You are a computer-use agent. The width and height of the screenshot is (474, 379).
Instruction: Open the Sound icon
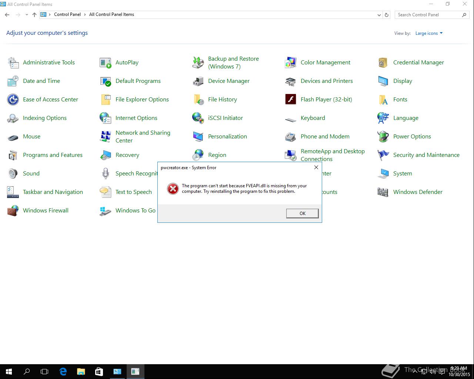[x=13, y=174]
